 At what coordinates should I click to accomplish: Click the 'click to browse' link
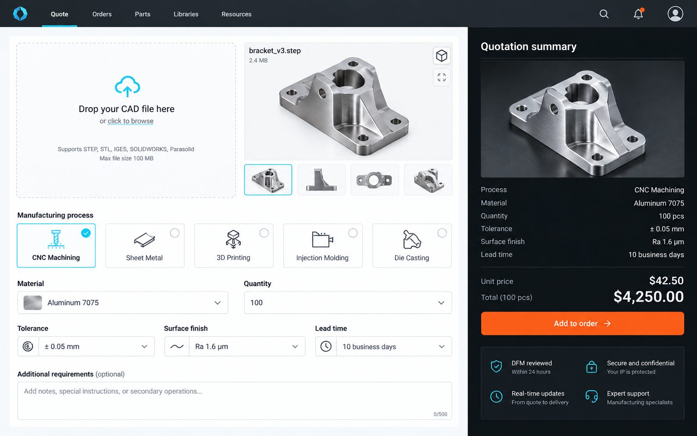click(x=131, y=121)
